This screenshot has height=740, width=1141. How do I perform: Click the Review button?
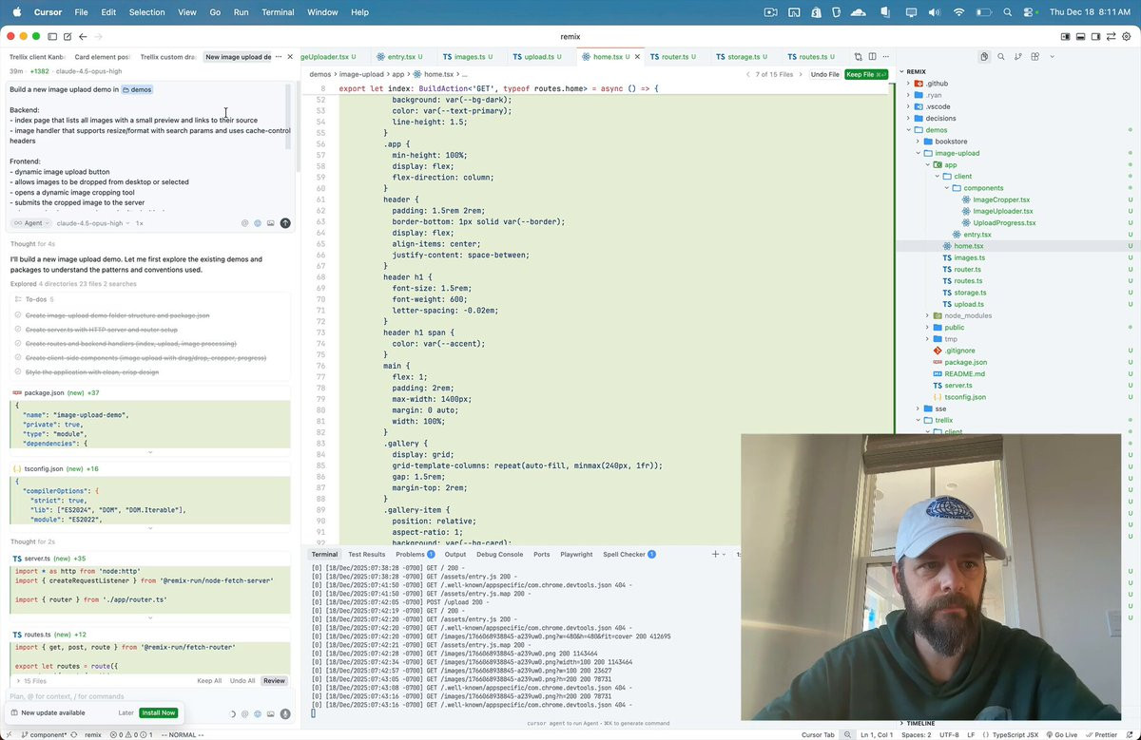(x=274, y=681)
